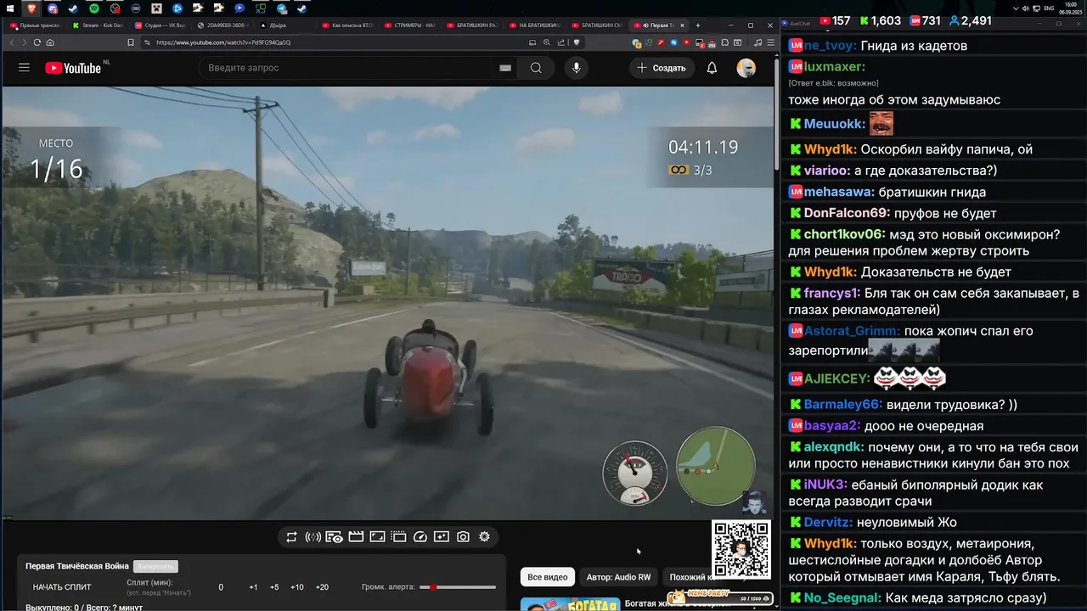Click the QR code overlay image
Screen dimensions: 1087x611
pos(741,550)
